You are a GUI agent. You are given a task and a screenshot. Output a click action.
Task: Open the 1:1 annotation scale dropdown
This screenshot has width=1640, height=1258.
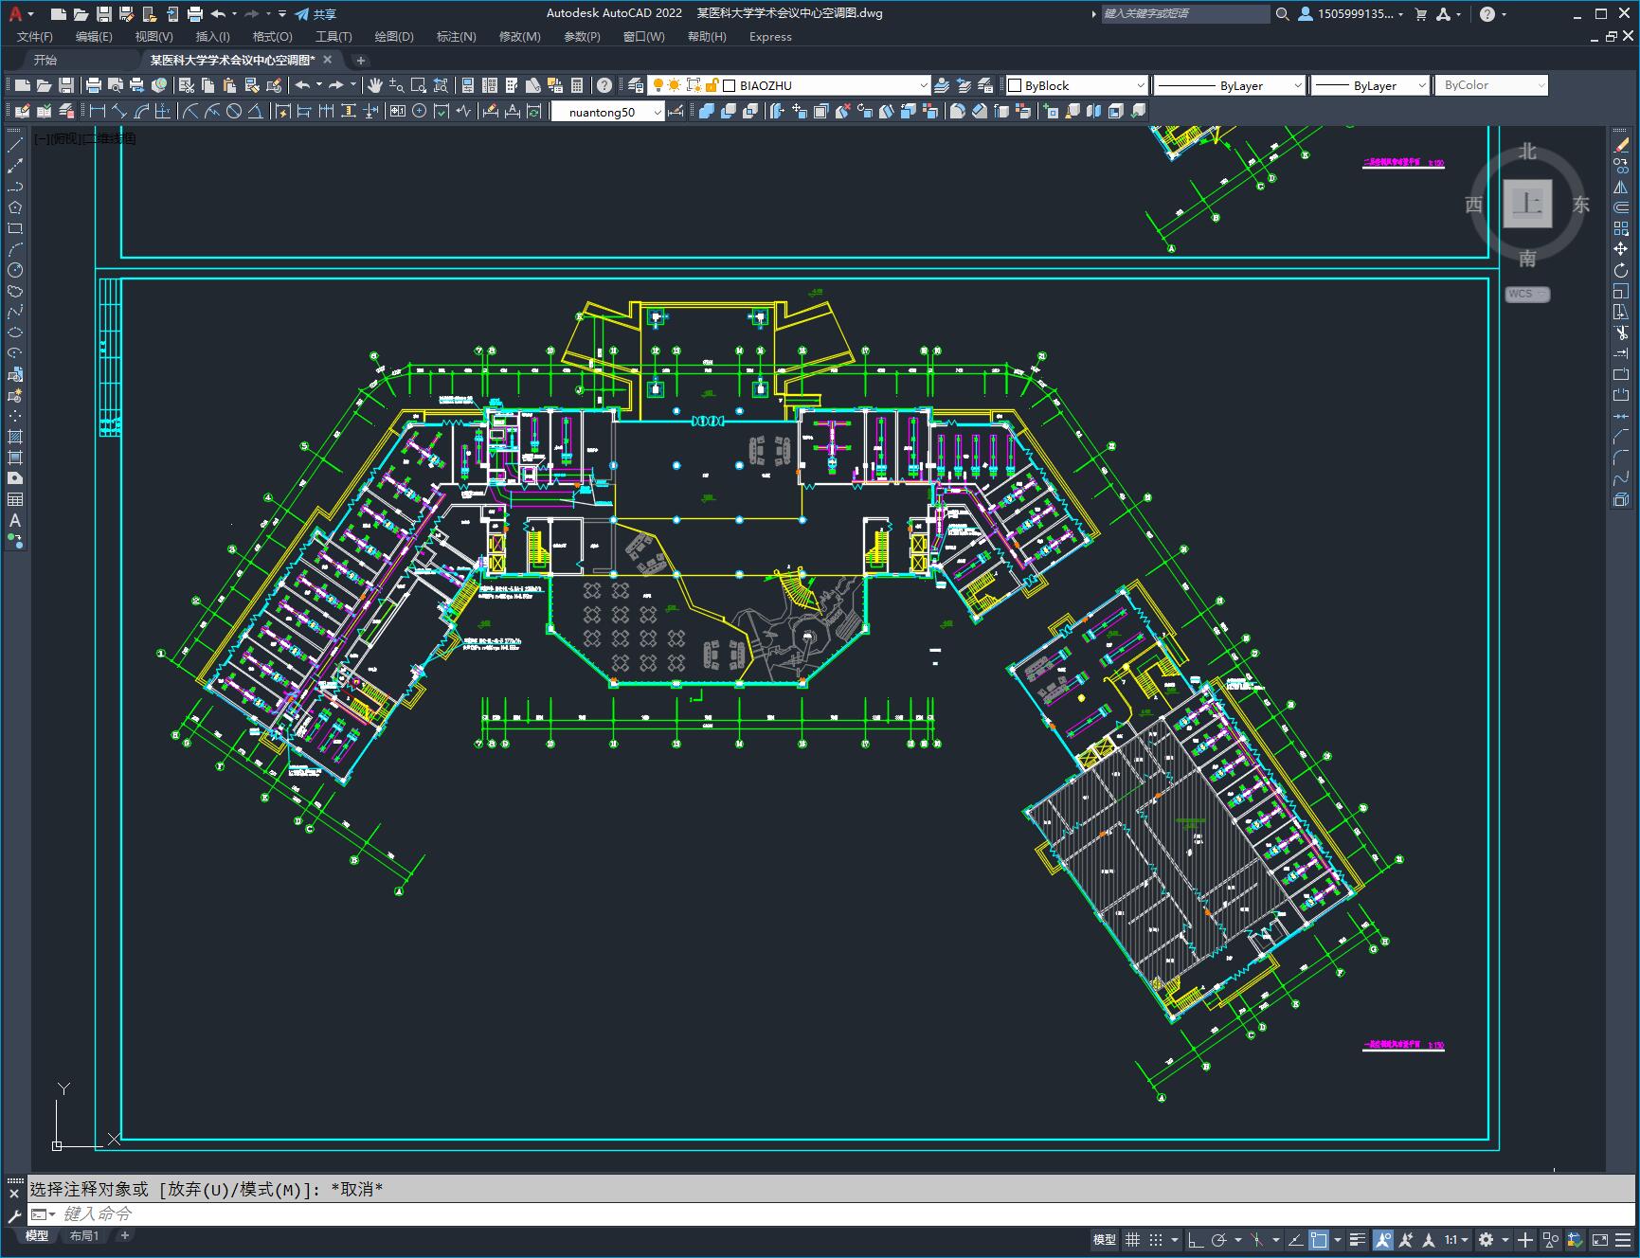1456,1240
